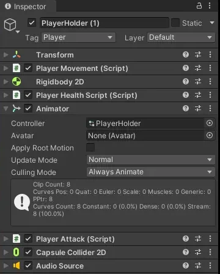Disable the Player Movement script checkbox
This screenshot has height=274, width=220.
click(28, 68)
